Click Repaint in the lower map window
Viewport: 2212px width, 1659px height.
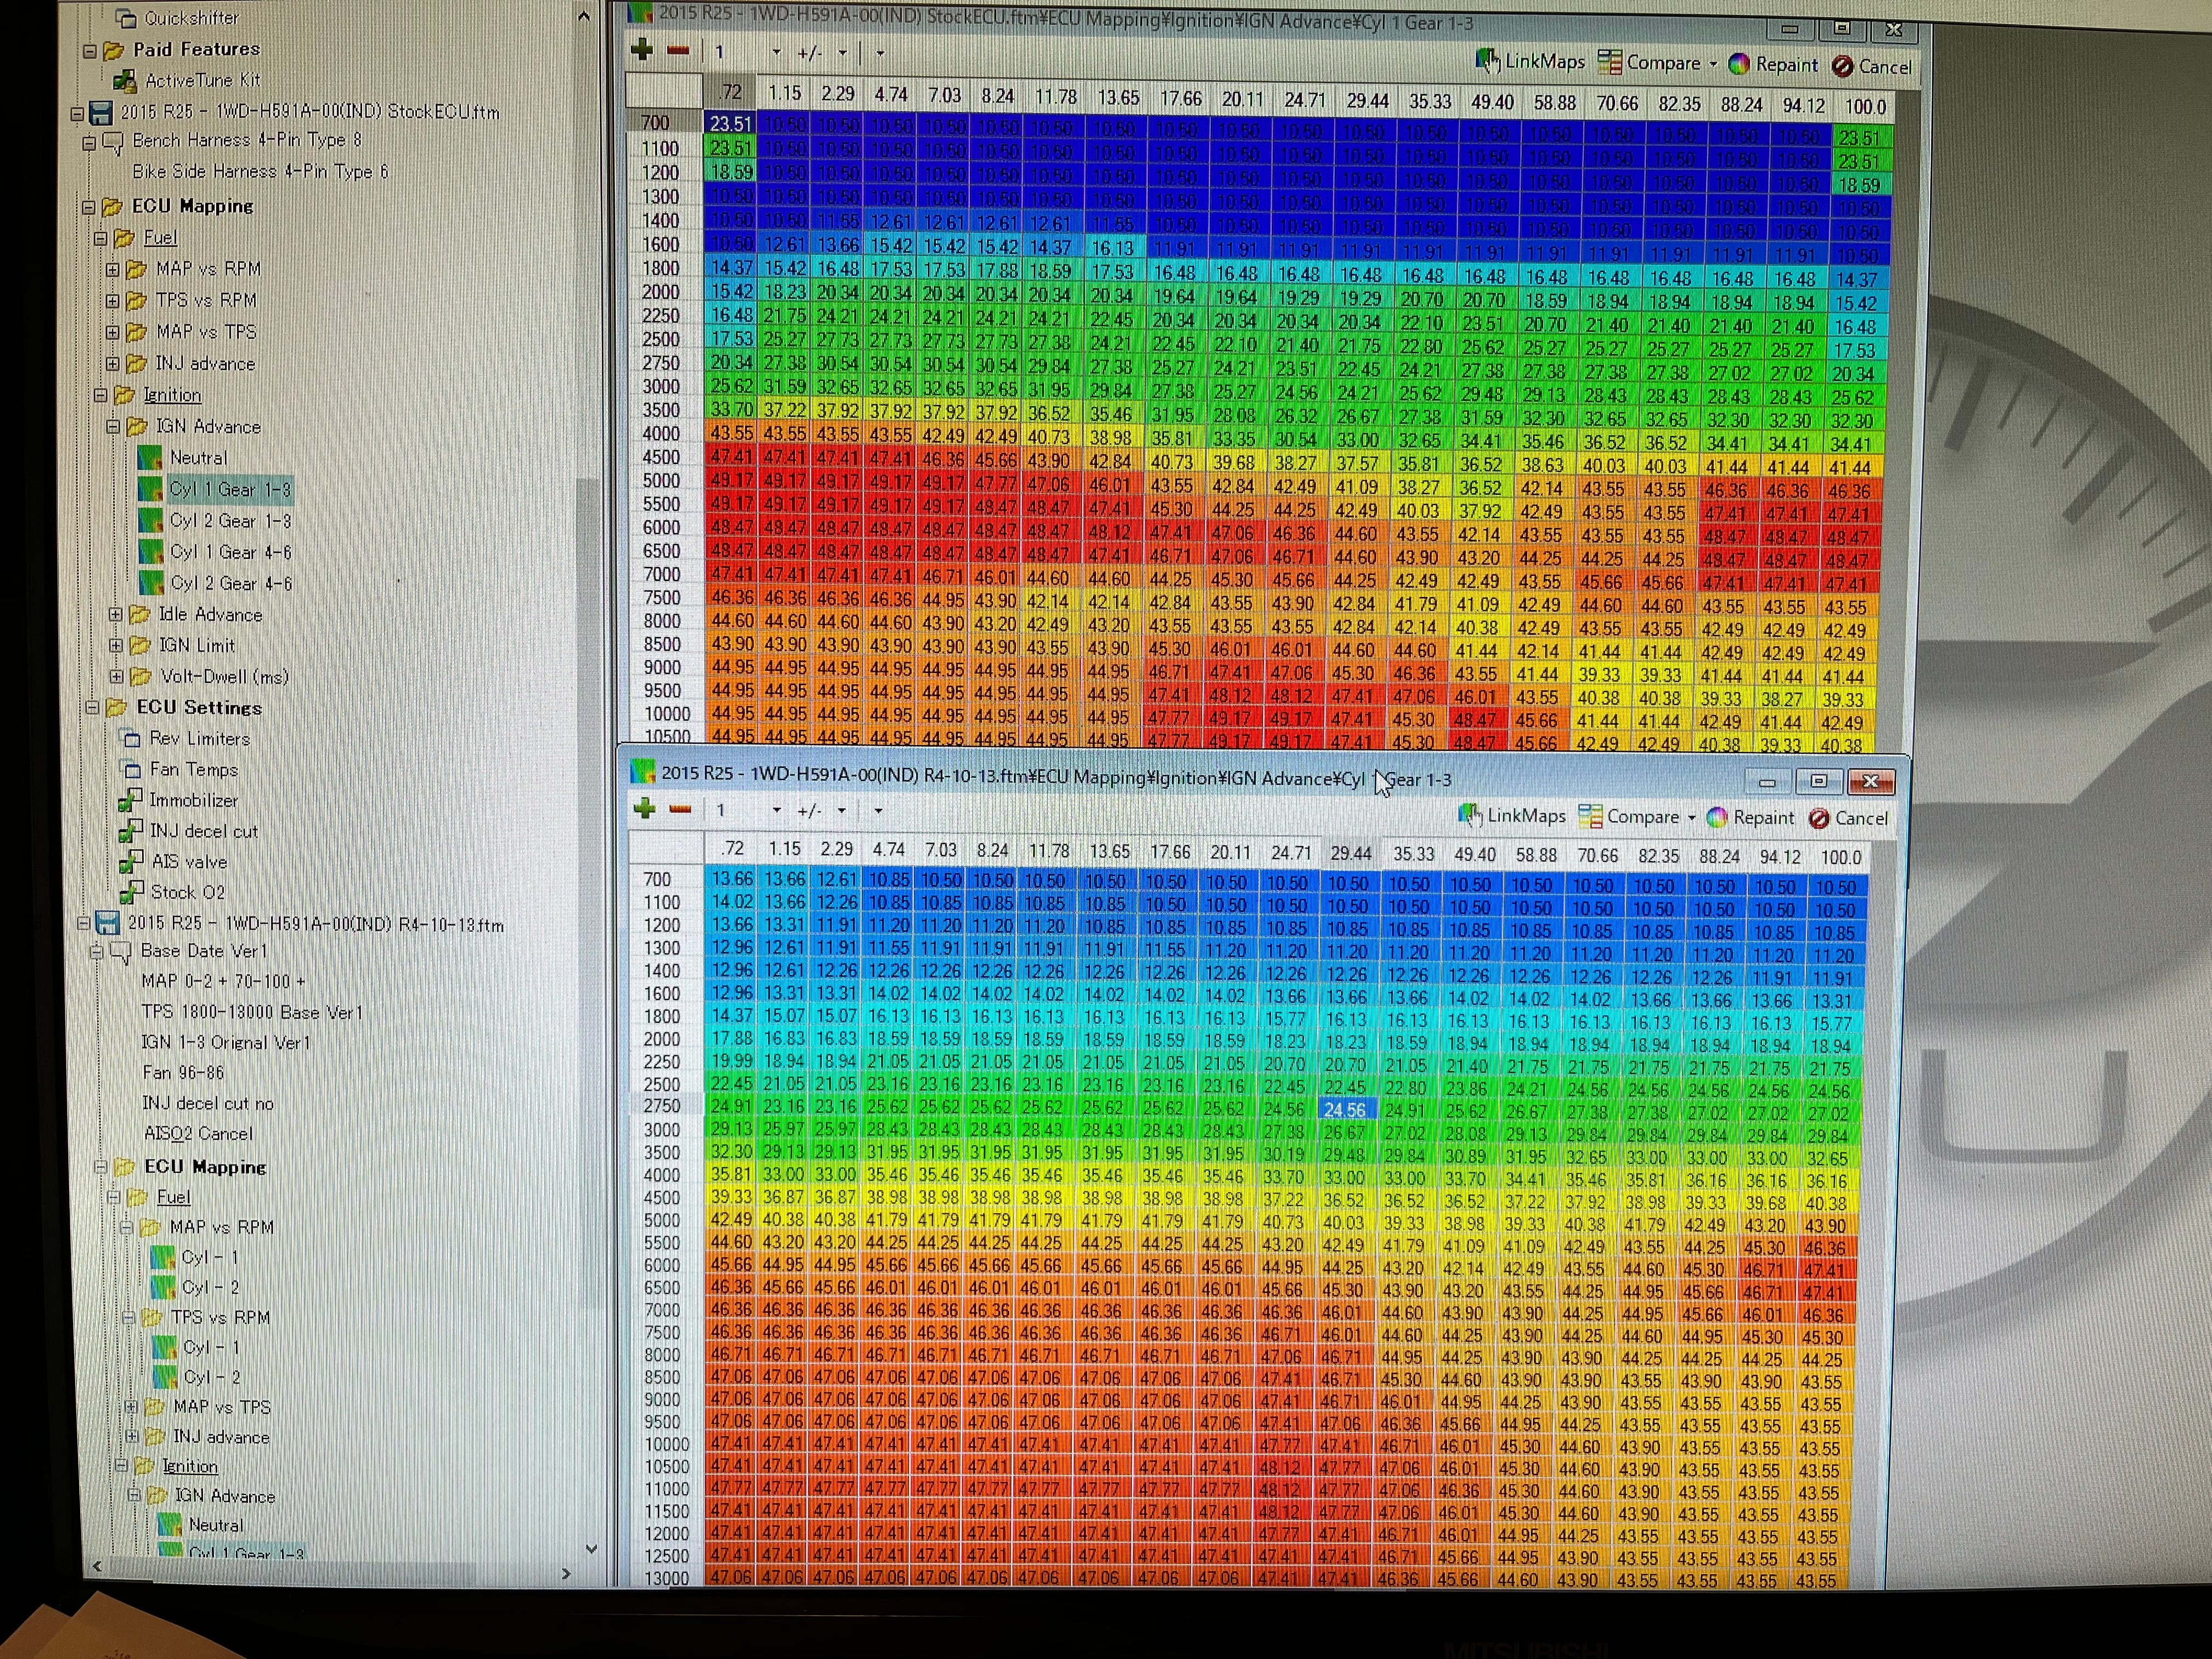[x=1751, y=817]
